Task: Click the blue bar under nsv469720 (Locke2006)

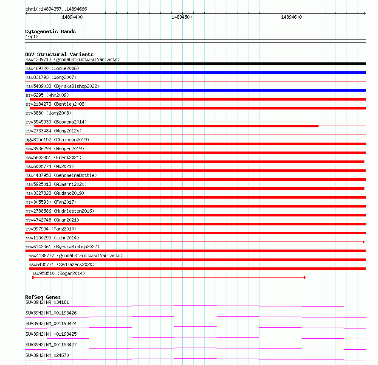Action: (195, 73)
